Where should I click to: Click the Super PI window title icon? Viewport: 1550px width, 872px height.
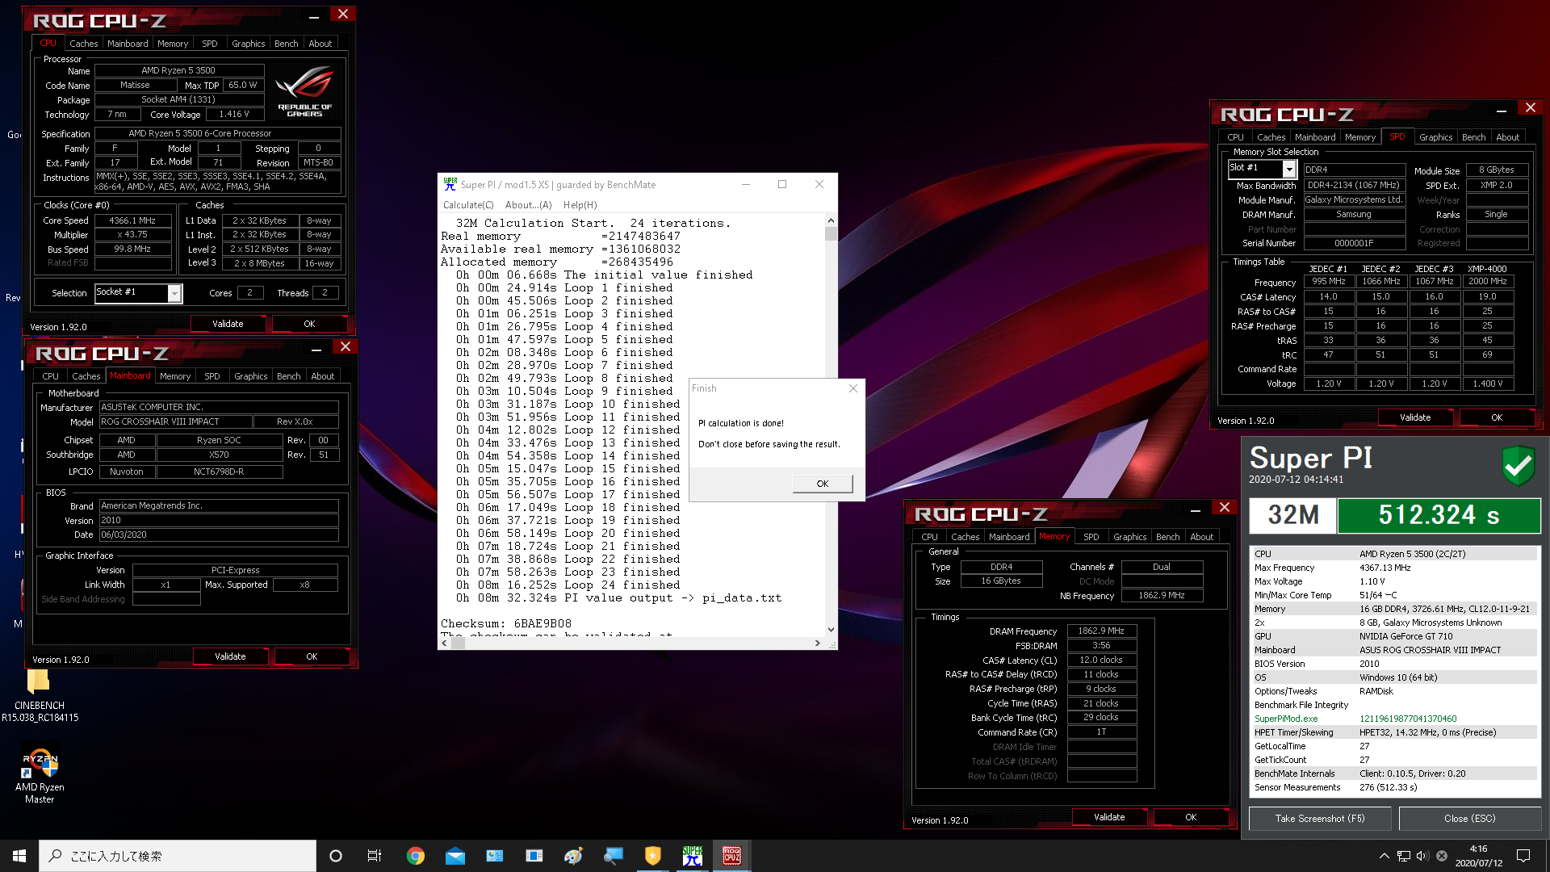click(x=450, y=185)
